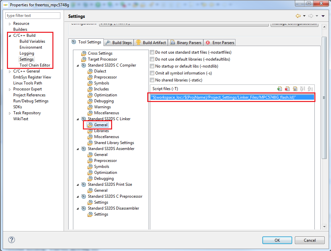This screenshot has height=251, width=331.
Task: Click the Standard S32DS Disassembler tool icon
Action: pos(84,208)
